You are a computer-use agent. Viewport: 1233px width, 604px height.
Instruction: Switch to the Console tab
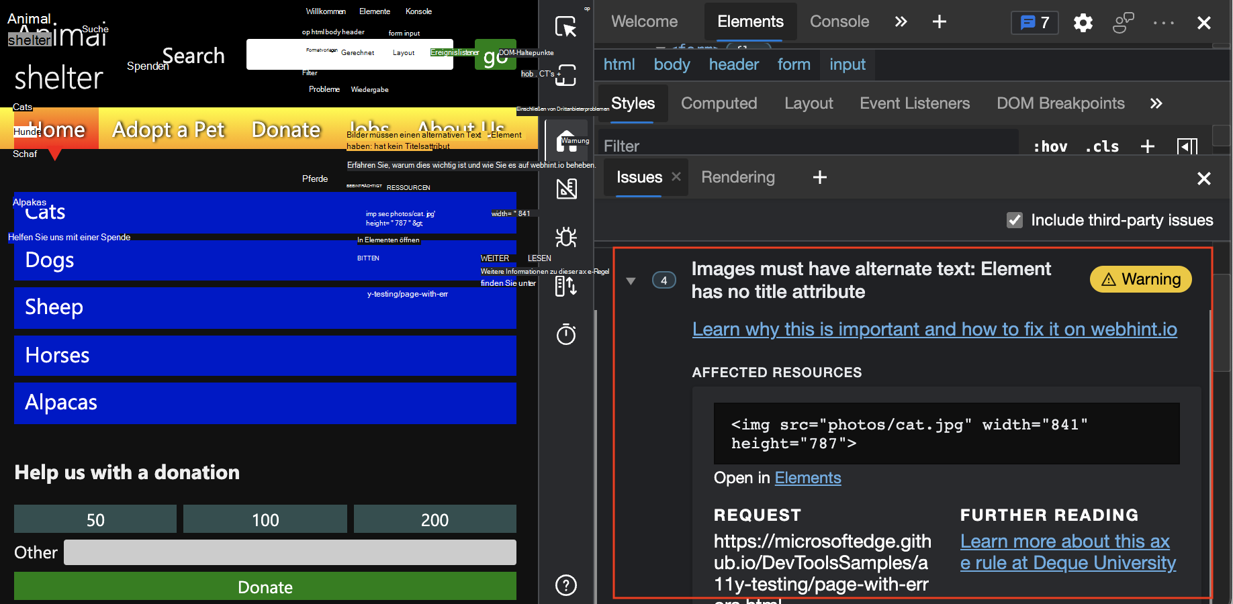839,21
